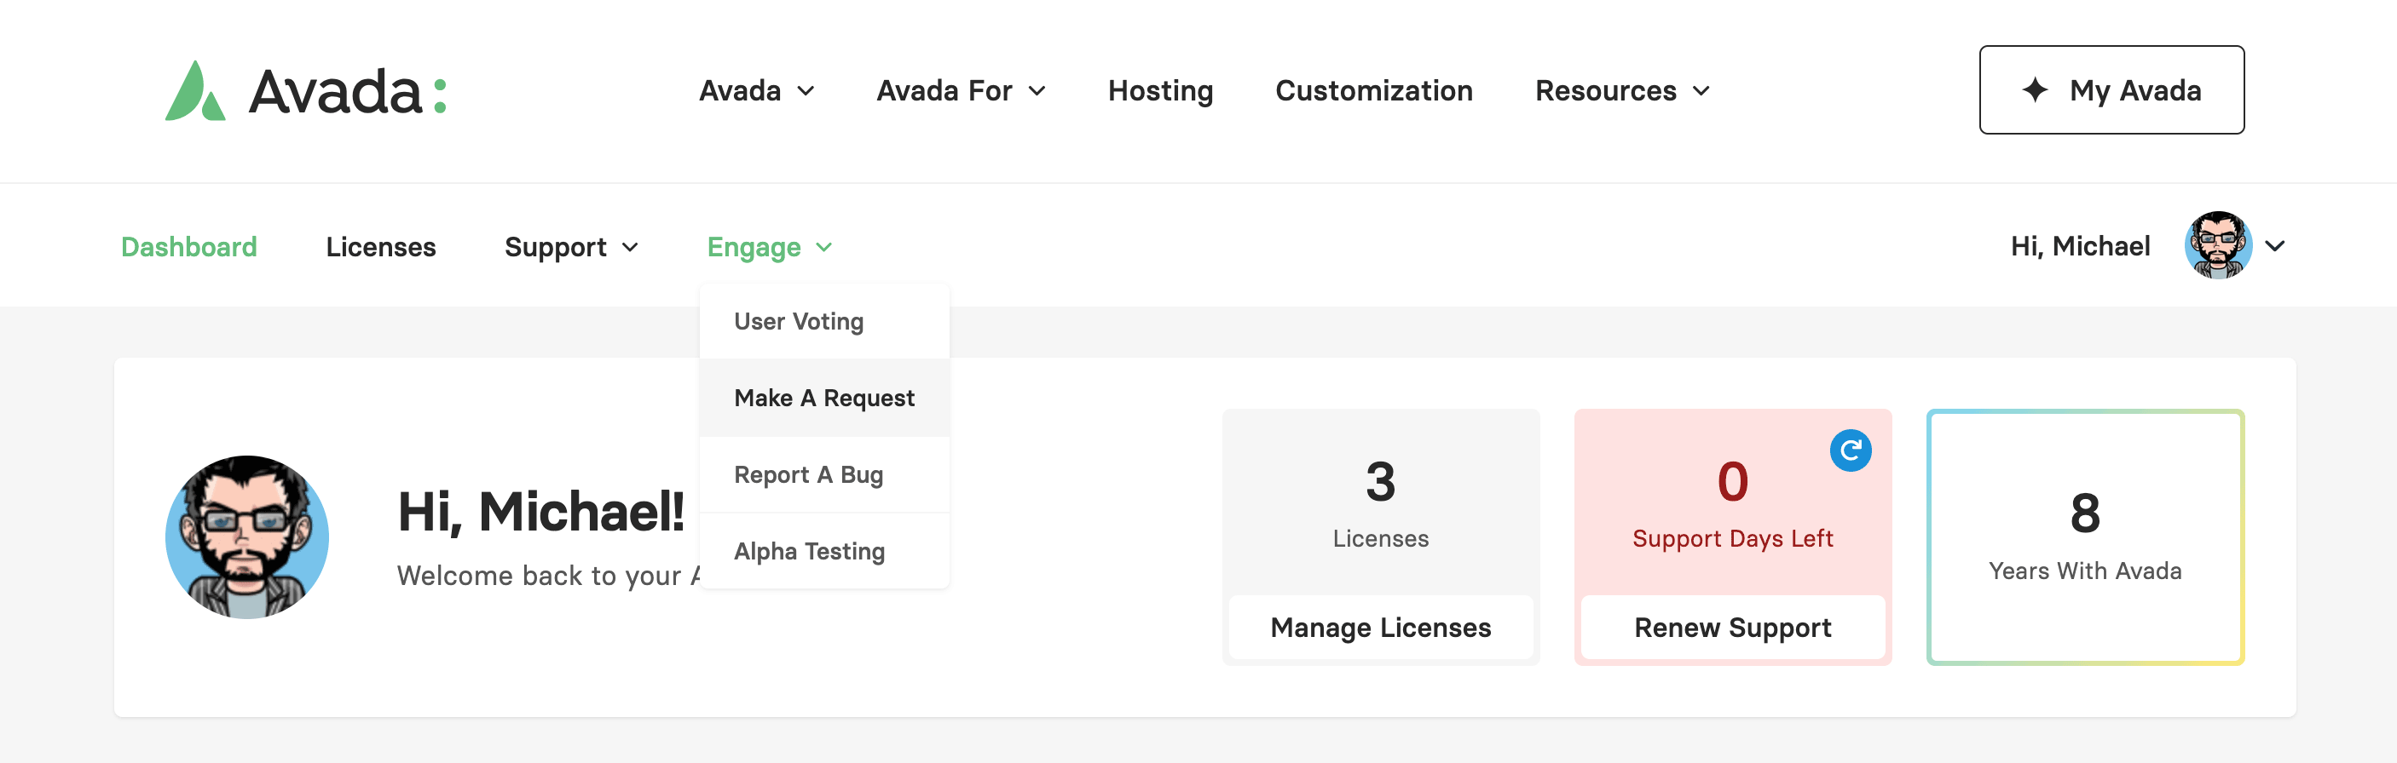This screenshot has height=763, width=2397.
Task: Click the Support menu label
Action: (556, 247)
